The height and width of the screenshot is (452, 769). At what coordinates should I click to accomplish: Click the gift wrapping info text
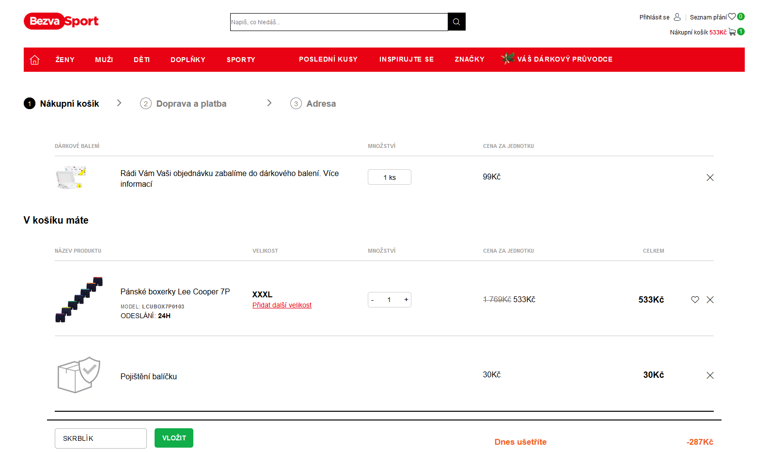click(230, 178)
